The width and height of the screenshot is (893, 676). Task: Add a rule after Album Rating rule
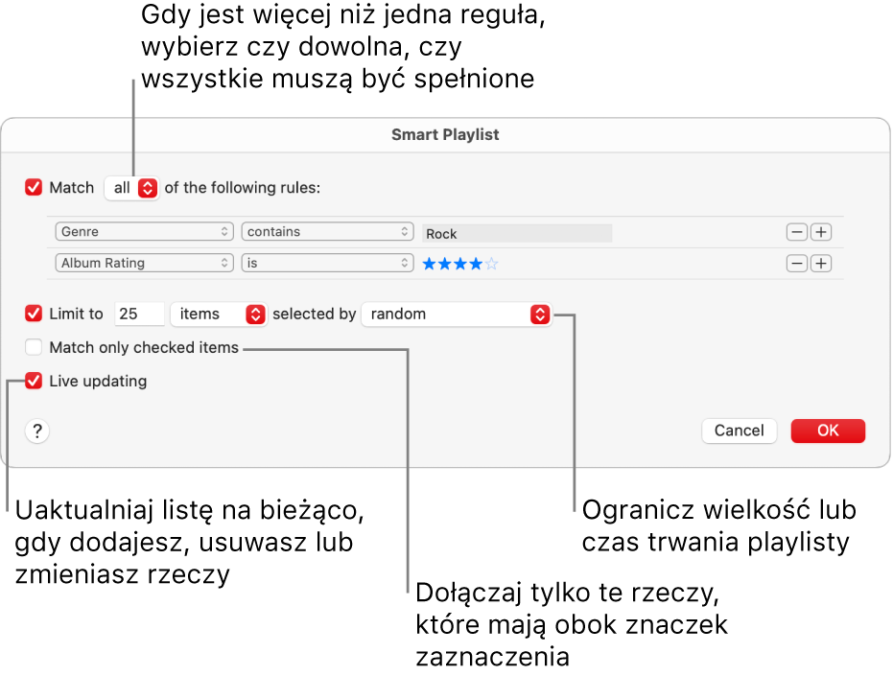click(821, 264)
